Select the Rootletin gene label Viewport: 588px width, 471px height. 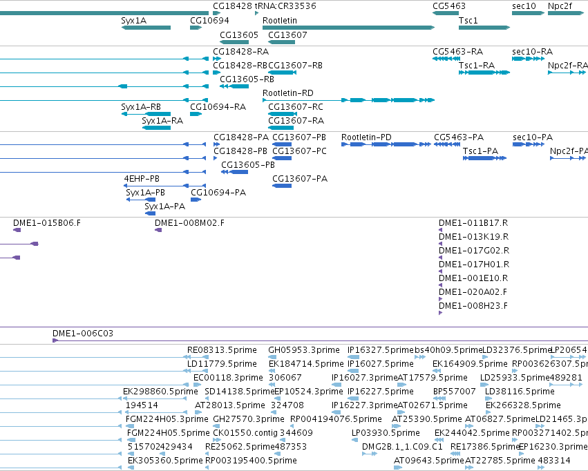point(280,21)
